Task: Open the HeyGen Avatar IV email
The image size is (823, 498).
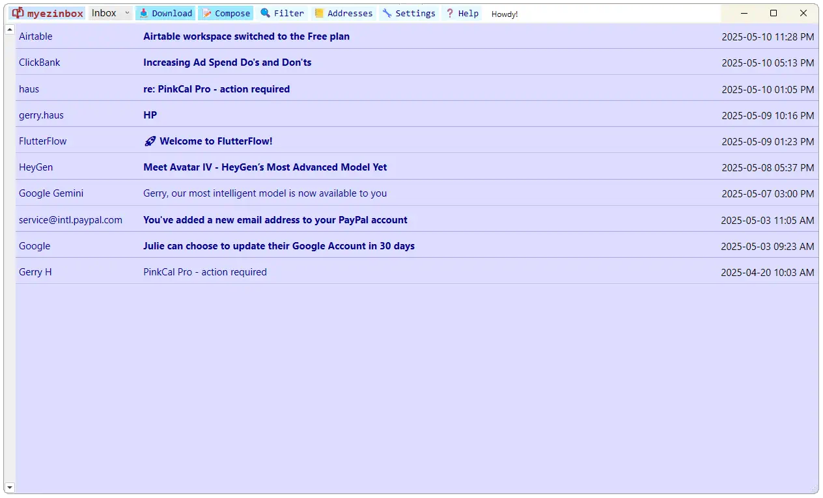Action: tap(265, 167)
